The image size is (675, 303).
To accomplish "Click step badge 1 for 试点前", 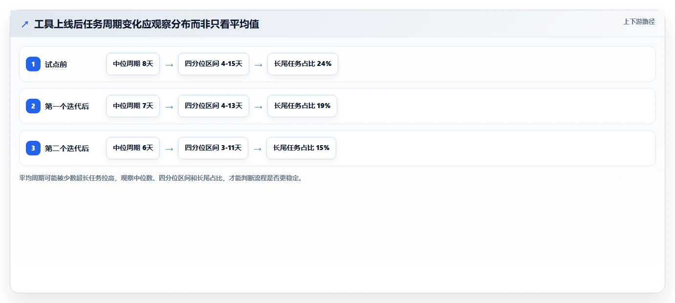I will (33, 64).
